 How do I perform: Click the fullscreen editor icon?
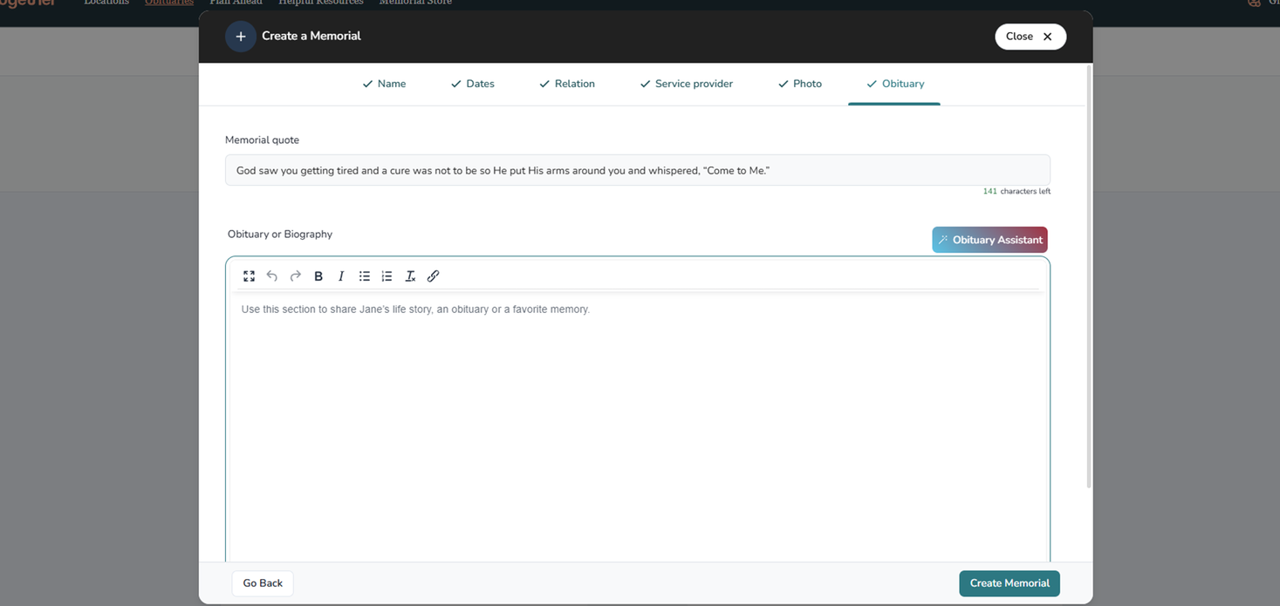point(249,276)
